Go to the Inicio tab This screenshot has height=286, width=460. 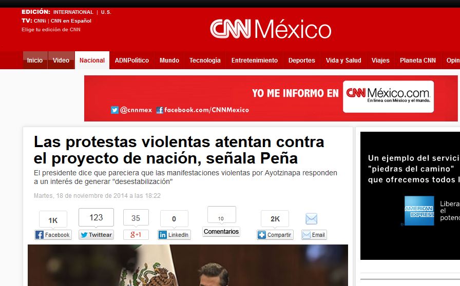pyautogui.click(x=35, y=60)
